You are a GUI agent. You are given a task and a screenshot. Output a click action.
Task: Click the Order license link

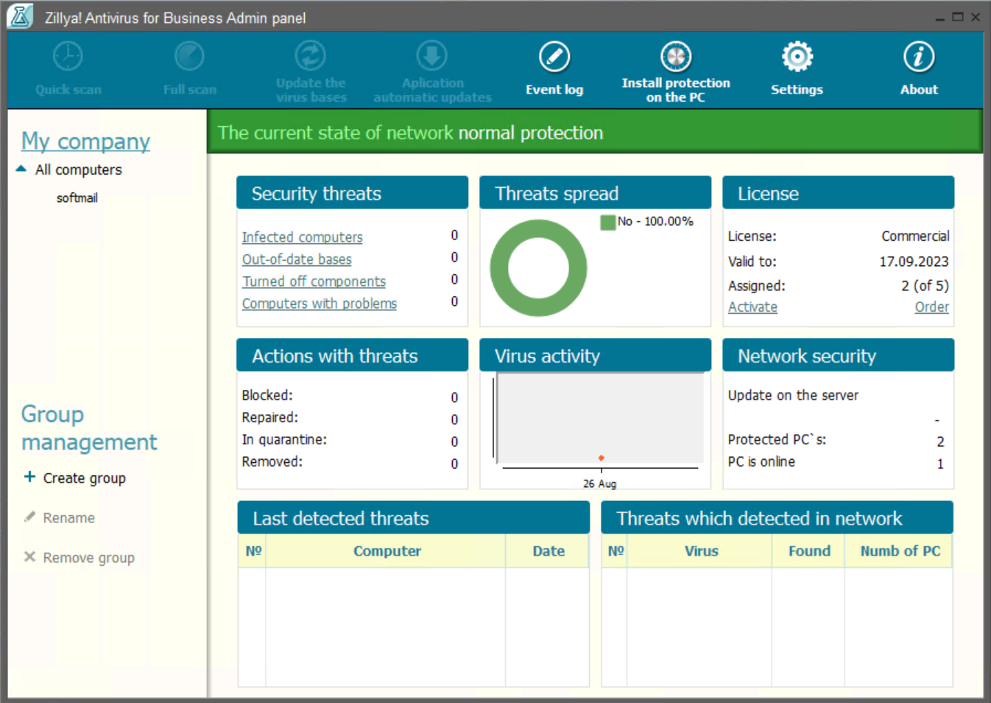(x=931, y=307)
